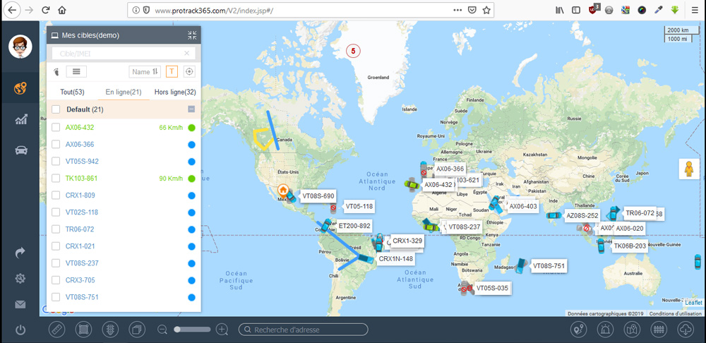Switch to the Tout(53) tab

(x=72, y=92)
